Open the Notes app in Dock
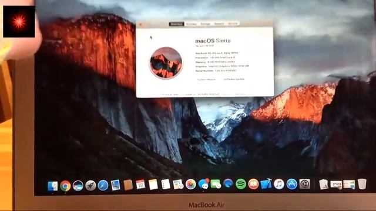Viewport: 376px width, 211px height. tap(153, 185)
